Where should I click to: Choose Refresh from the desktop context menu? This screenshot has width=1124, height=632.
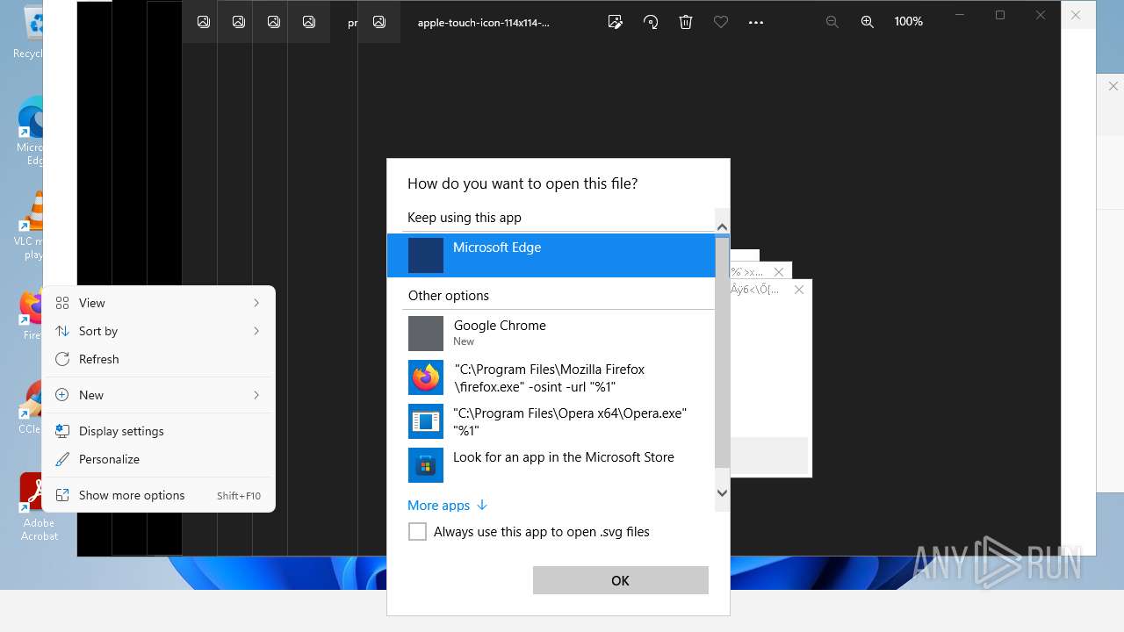159,359
